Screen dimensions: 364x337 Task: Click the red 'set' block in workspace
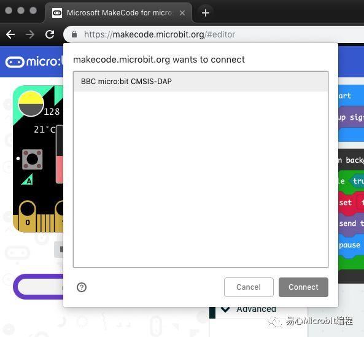point(350,203)
